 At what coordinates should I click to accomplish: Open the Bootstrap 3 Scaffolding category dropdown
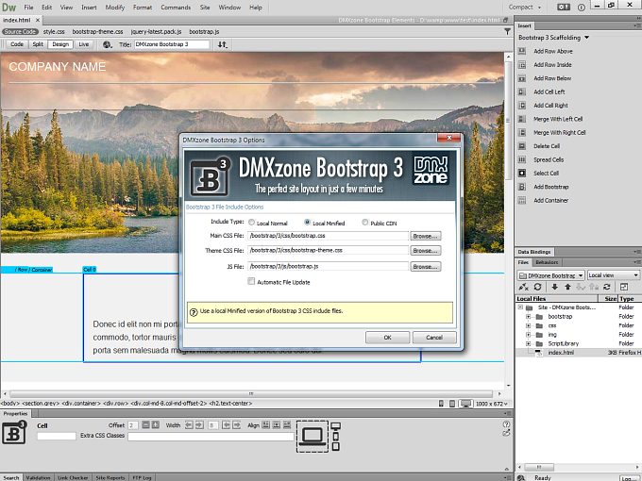(553, 37)
